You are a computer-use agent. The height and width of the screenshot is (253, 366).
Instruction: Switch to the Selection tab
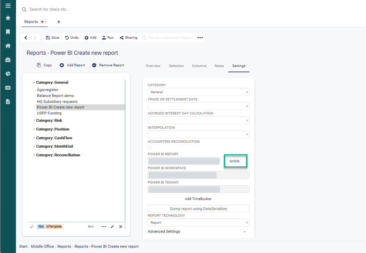coord(176,66)
